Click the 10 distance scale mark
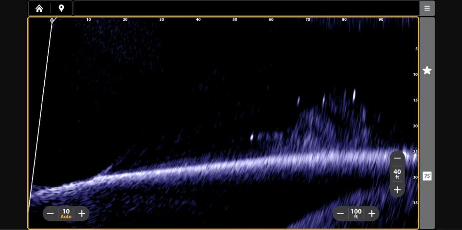This screenshot has width=462, height=230. click(x=89, y=19)
